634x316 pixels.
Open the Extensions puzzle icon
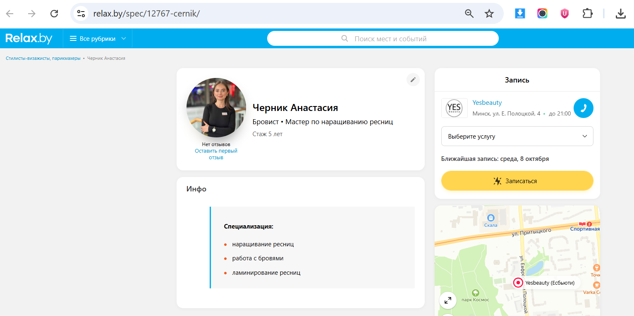[587, 14]
